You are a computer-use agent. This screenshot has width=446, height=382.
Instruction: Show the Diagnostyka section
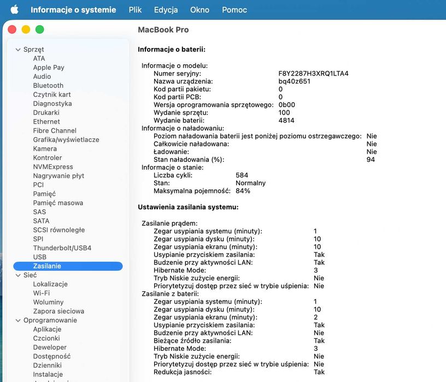click(52, 103)
